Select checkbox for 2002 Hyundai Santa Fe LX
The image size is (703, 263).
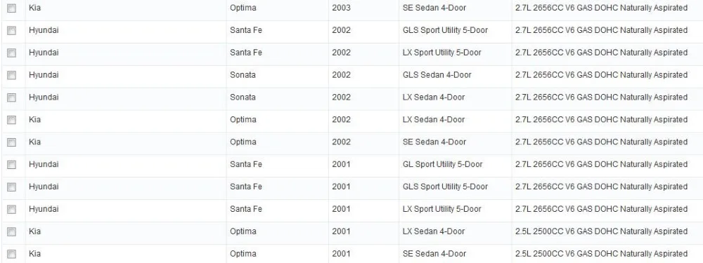[x=12, y=53]
